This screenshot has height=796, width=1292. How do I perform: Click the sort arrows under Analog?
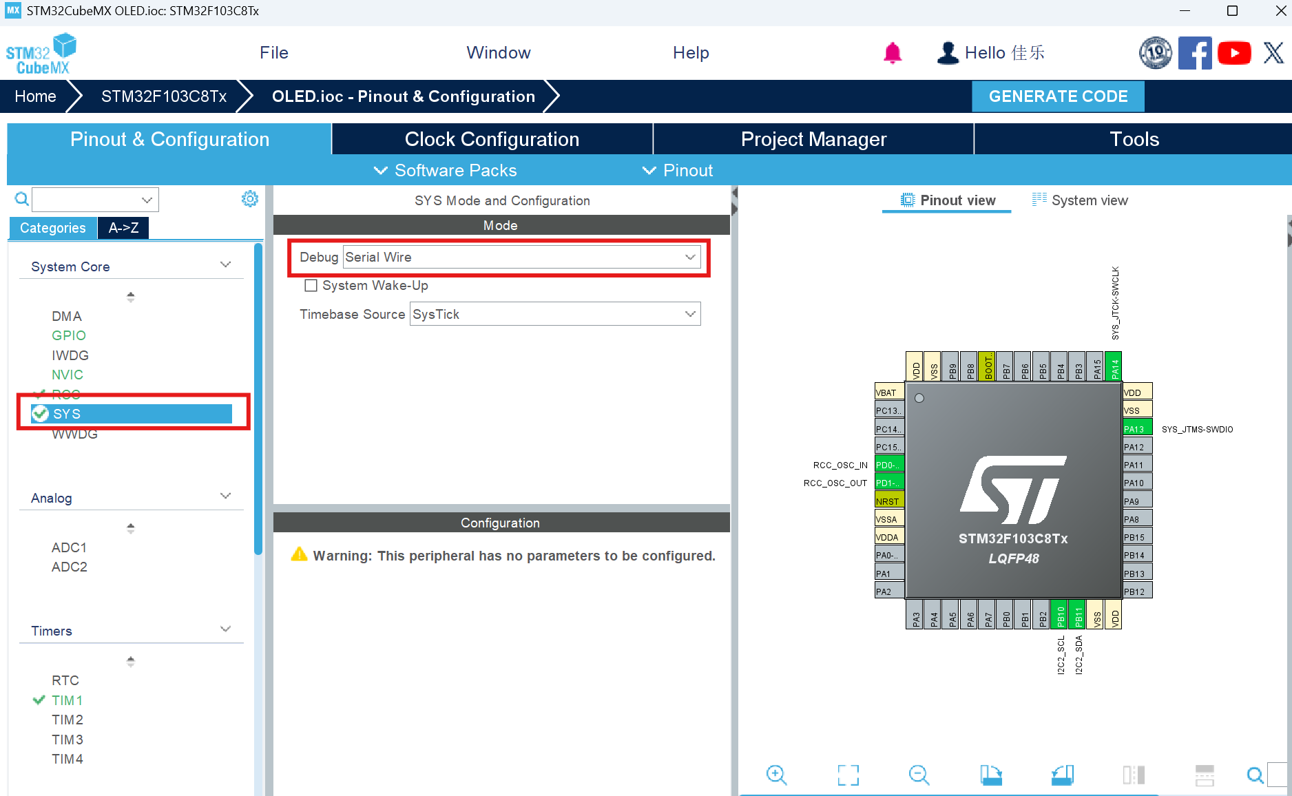point(131,528)
